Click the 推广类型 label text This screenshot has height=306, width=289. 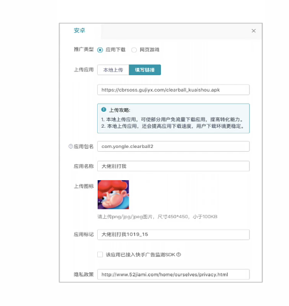[x=83, y=49]
